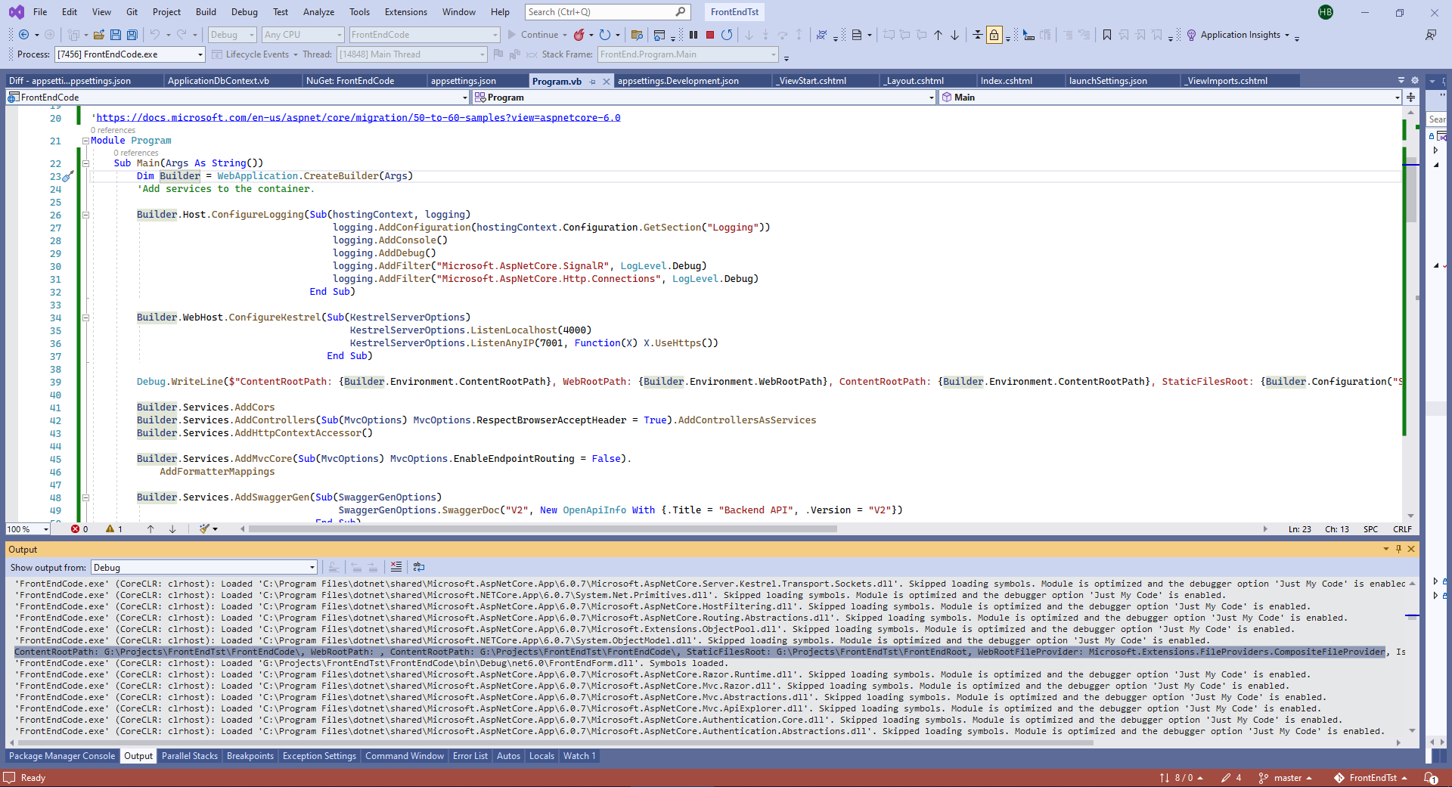This screenshot has height=787, width=1452.
Task: Click the Hot Reload flame icon
Action: pyautogui.click(x=579, y=35)
